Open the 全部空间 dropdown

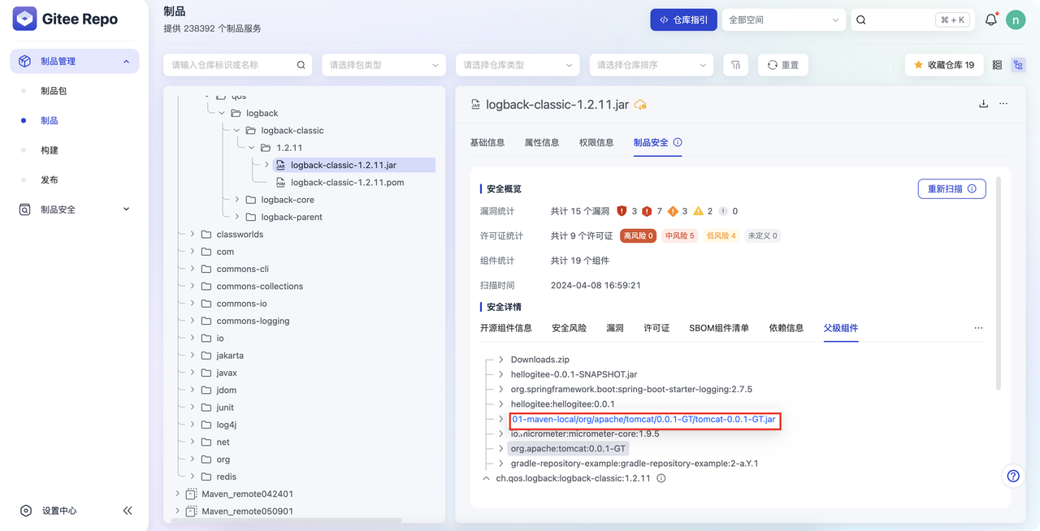click(782, 19)
